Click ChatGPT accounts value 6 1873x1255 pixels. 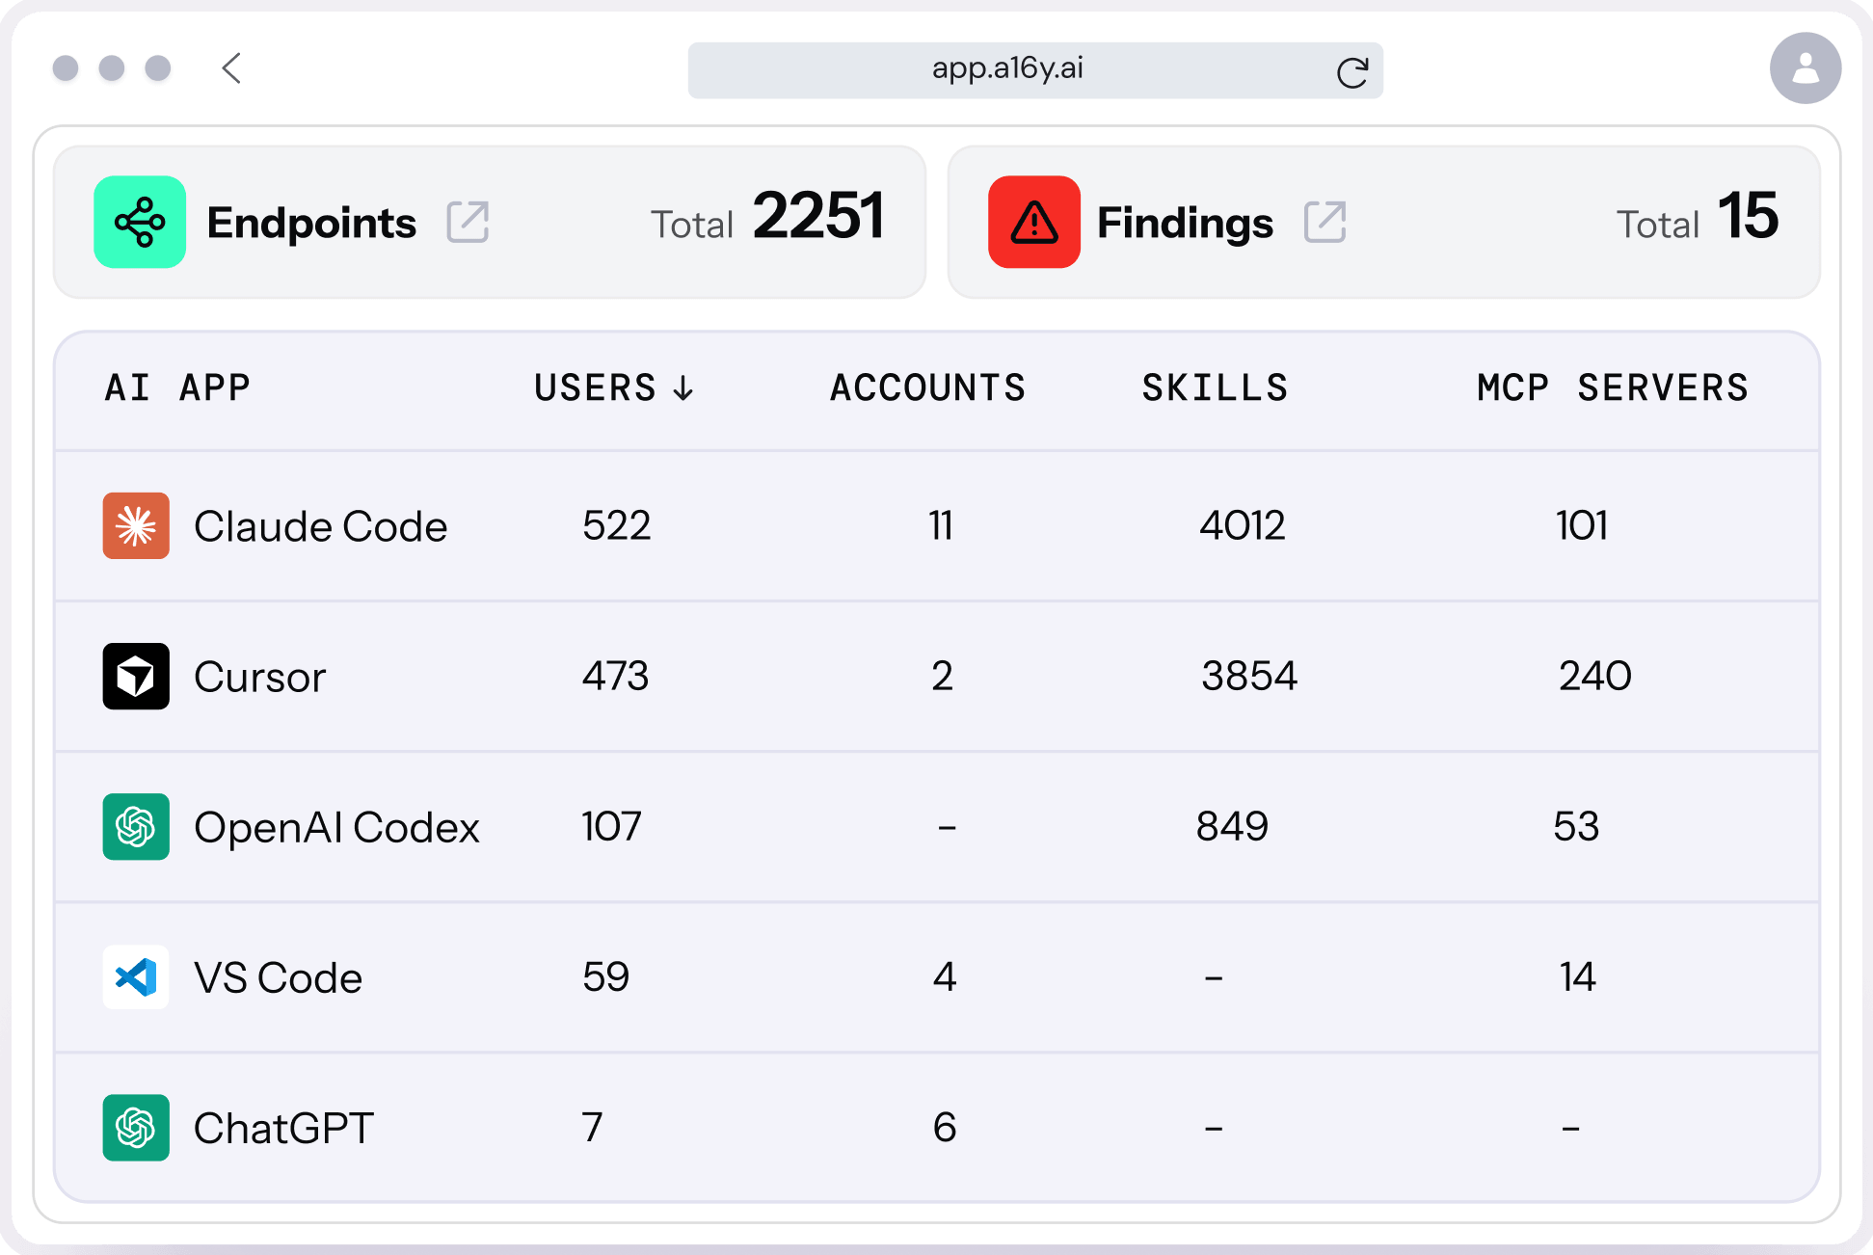tap(945, 1127)
